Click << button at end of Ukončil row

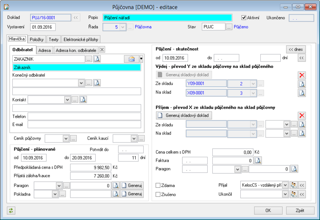pos(302,194)
